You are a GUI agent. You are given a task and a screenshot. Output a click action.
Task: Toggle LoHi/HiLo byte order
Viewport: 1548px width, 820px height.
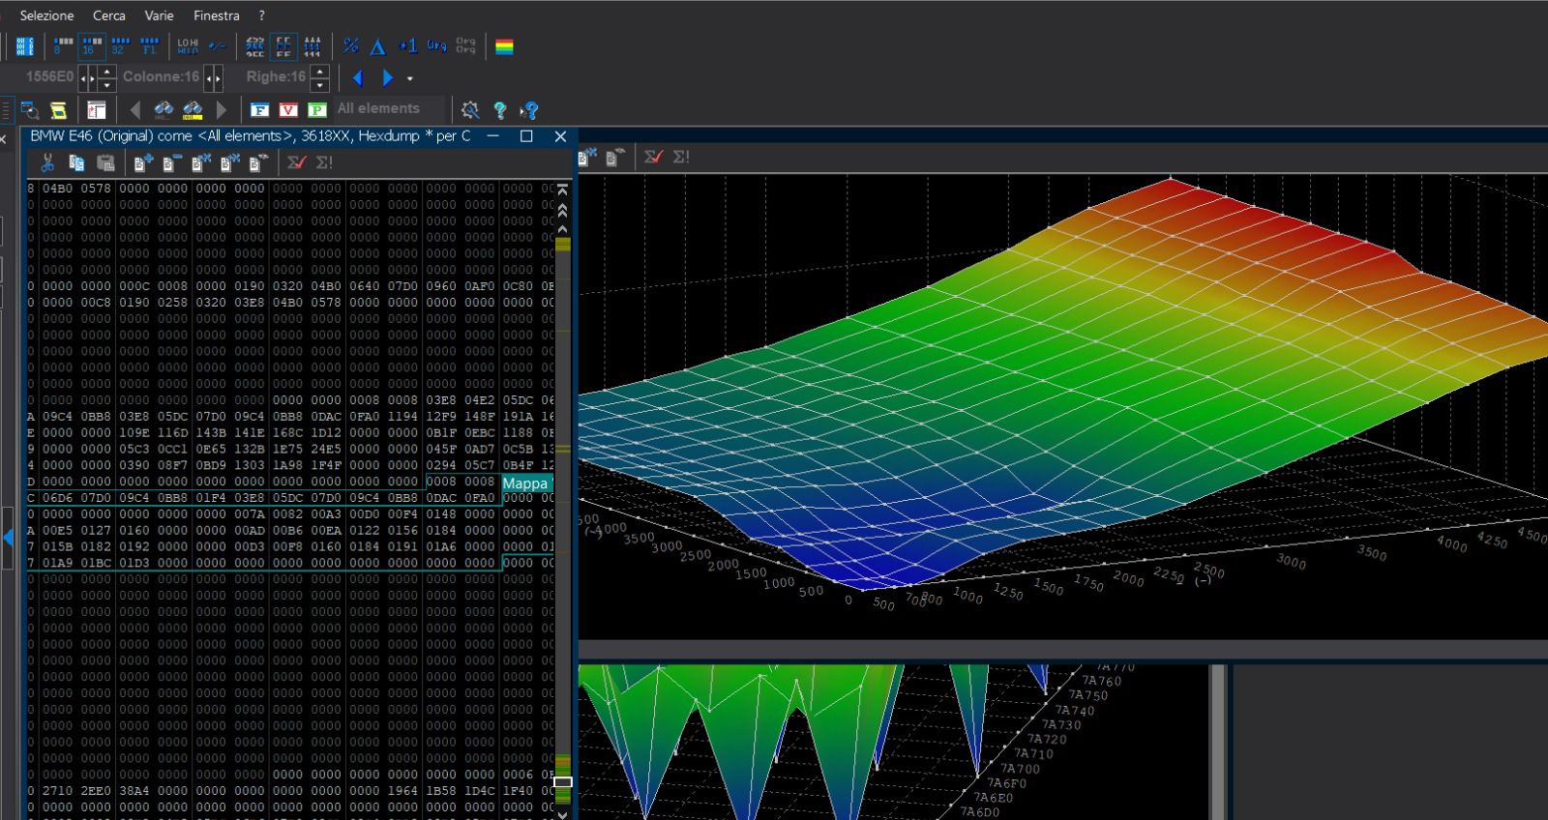click(188, 45)
